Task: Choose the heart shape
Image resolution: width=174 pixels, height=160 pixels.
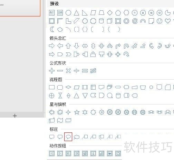Action: click(168, 21)
